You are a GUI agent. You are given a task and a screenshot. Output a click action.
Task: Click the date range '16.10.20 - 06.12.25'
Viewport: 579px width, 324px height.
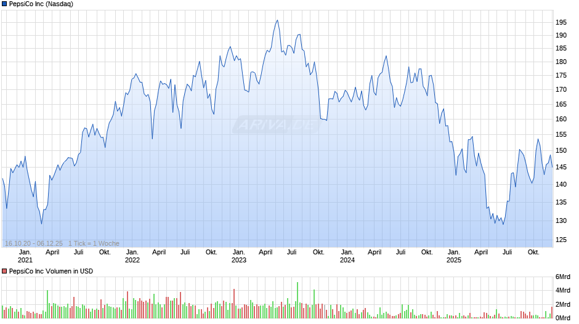point(34,243)
